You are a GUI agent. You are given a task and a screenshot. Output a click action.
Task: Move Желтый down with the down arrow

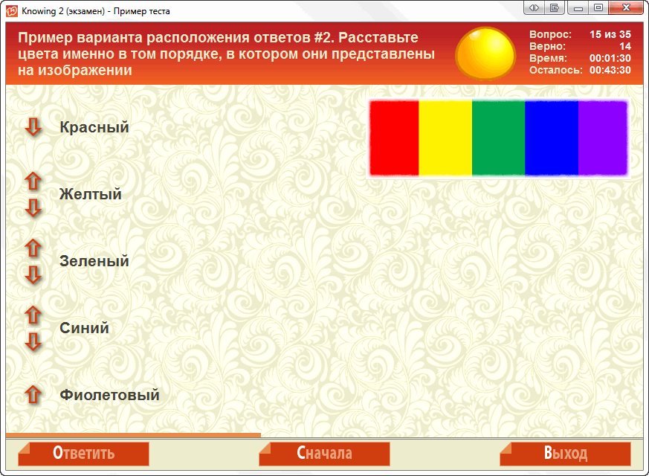click(33, 208)
